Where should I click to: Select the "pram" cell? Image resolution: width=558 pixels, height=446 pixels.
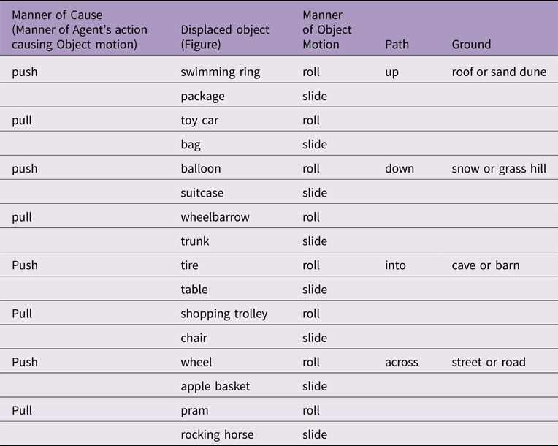click(x=194, y=410)
